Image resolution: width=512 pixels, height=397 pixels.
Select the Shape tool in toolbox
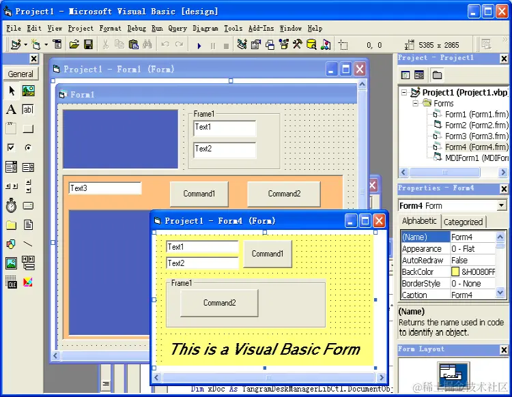(x=12, y=244)
